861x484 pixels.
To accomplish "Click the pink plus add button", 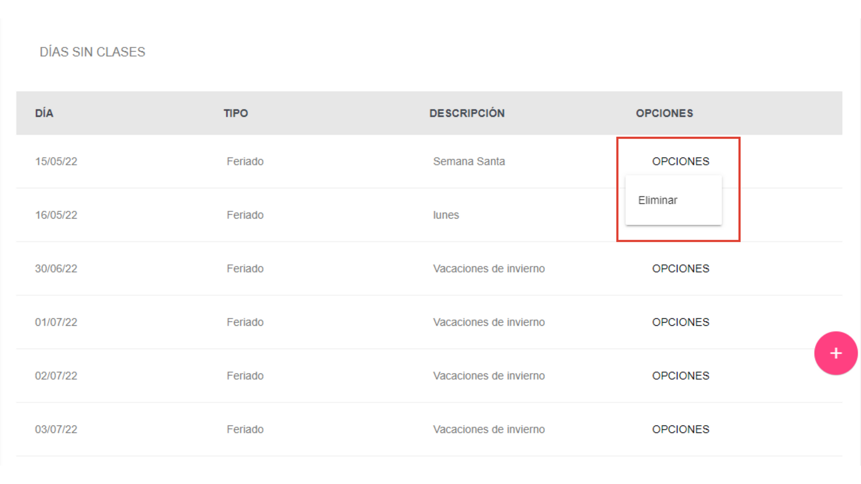I will 835,353.
